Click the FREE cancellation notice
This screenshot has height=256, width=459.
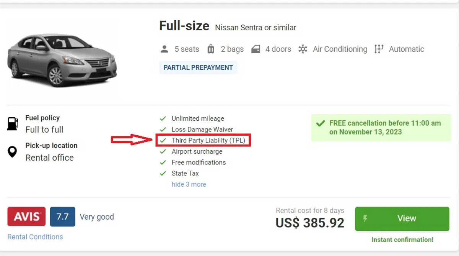(x=381, y=128)
